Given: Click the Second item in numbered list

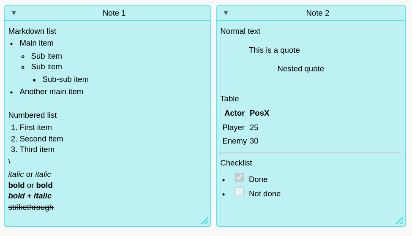Looking at the screenshot, I should (x=41, y=139).
